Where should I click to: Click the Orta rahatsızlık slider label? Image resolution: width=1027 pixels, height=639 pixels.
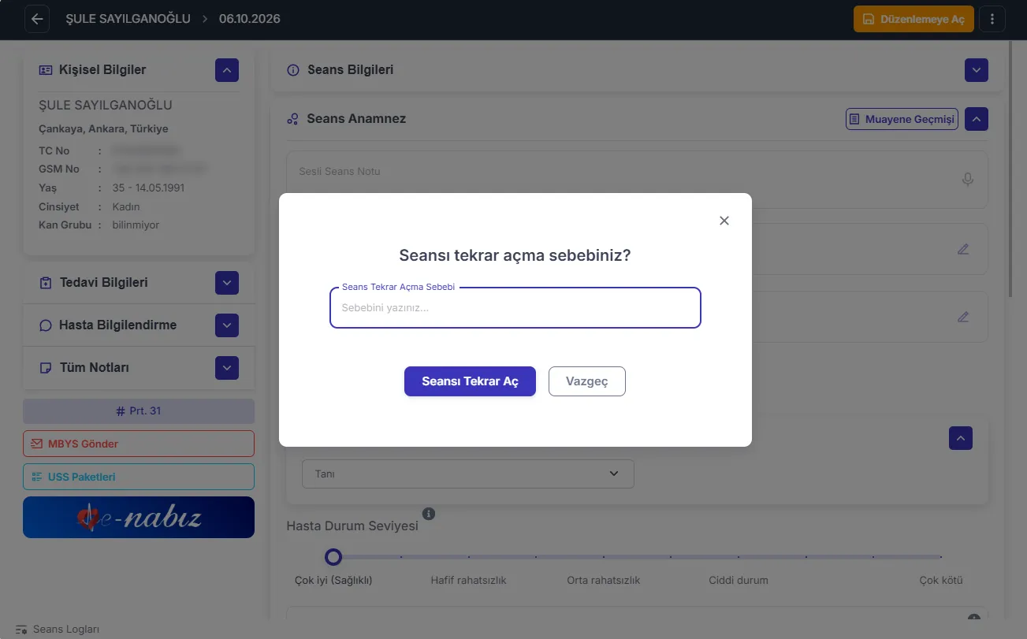(604, 580)
